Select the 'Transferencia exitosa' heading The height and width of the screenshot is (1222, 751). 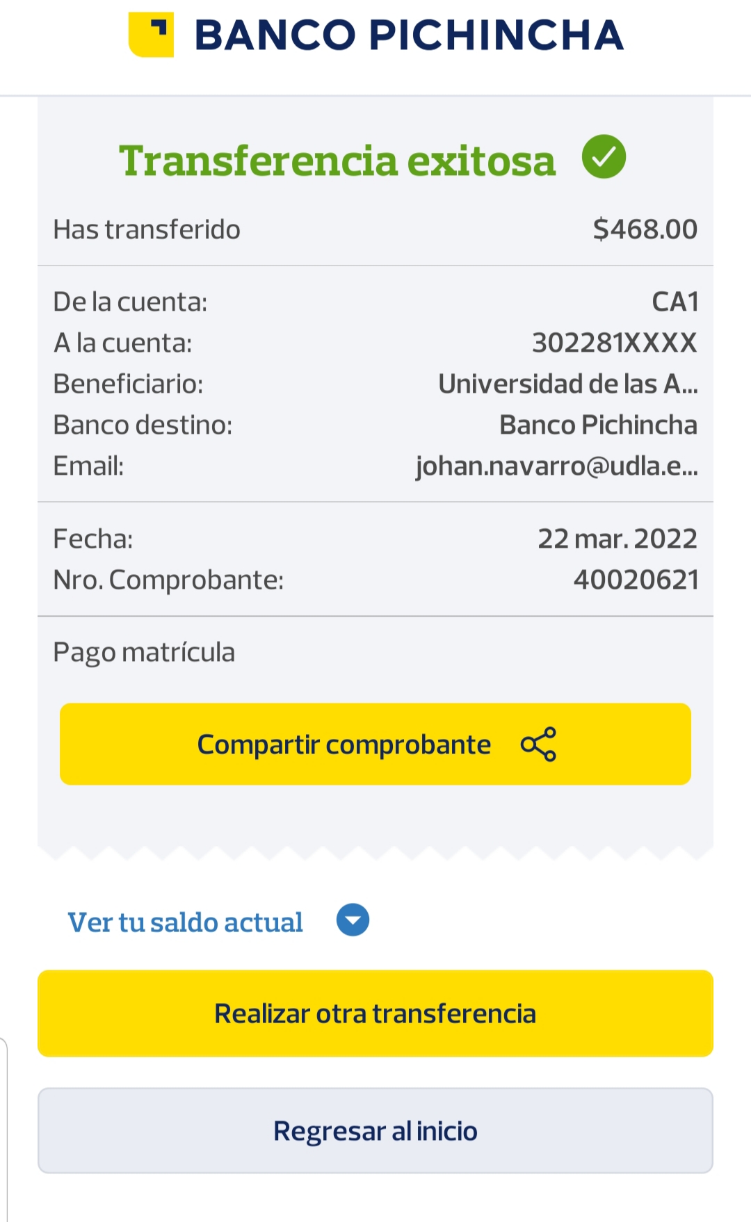337,161
